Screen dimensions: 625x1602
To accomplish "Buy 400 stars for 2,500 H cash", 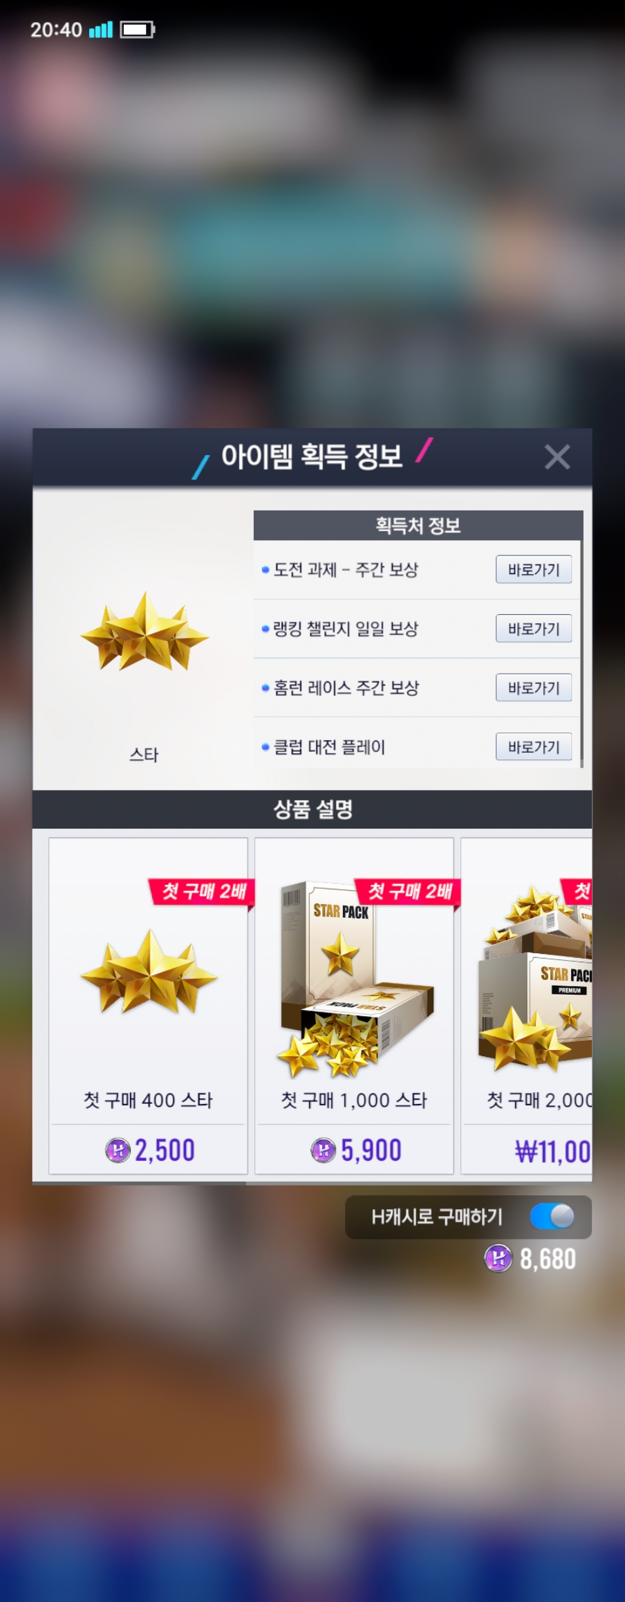I will [149, 1150].
